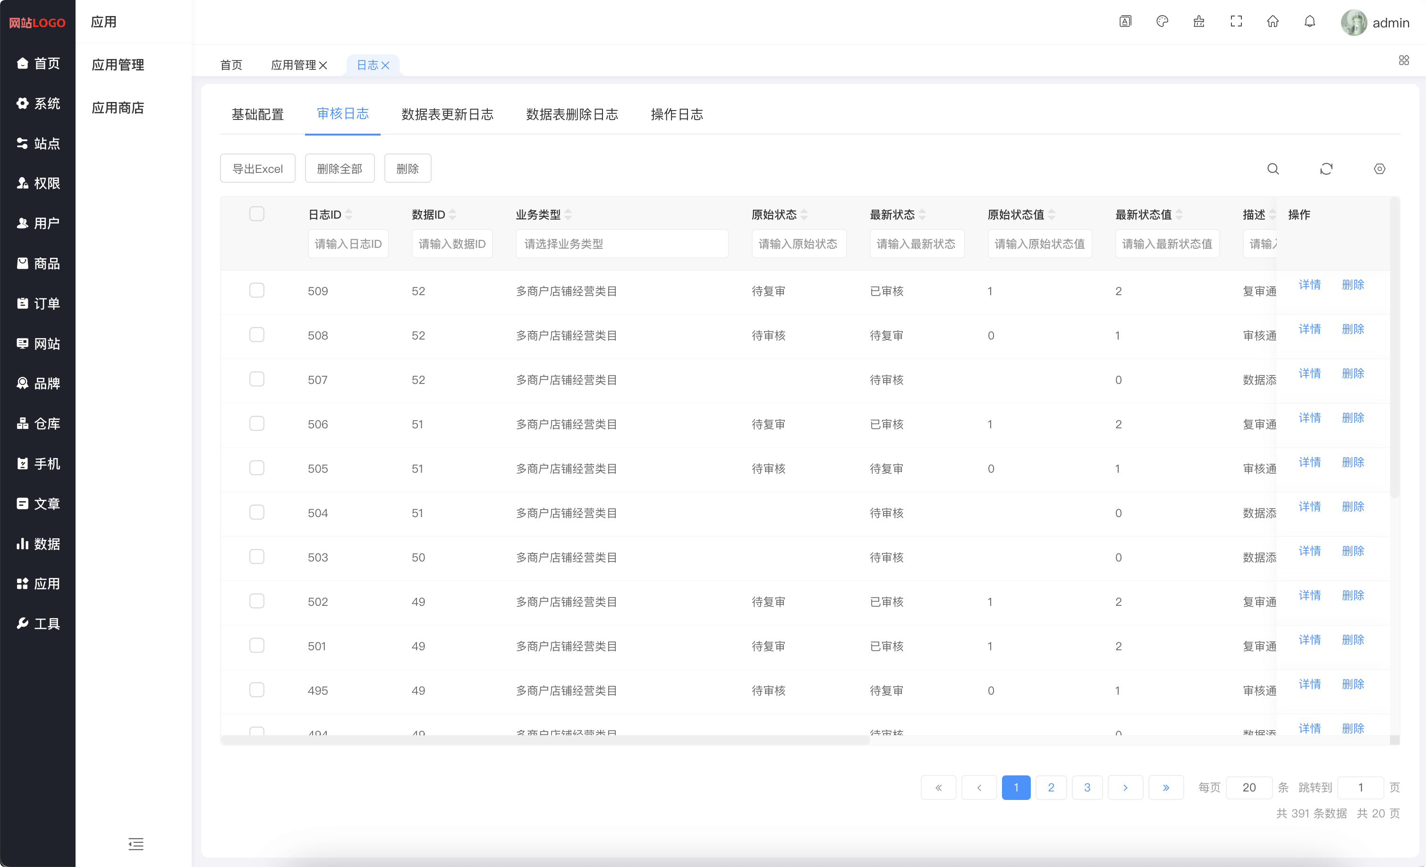Open 应用商店 in the submenu

point(118,108)
